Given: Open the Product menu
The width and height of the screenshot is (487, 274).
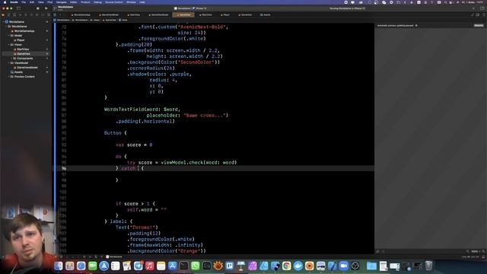Looking at the screenshot, I should pyautogui.click(x=85, y=2).
